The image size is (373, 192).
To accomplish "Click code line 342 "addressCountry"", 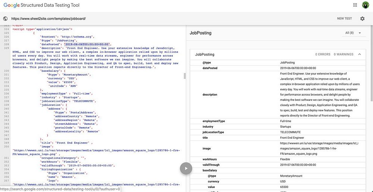I will pos(76,116).
